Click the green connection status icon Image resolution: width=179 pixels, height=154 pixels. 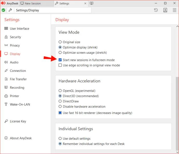(3, 10)
